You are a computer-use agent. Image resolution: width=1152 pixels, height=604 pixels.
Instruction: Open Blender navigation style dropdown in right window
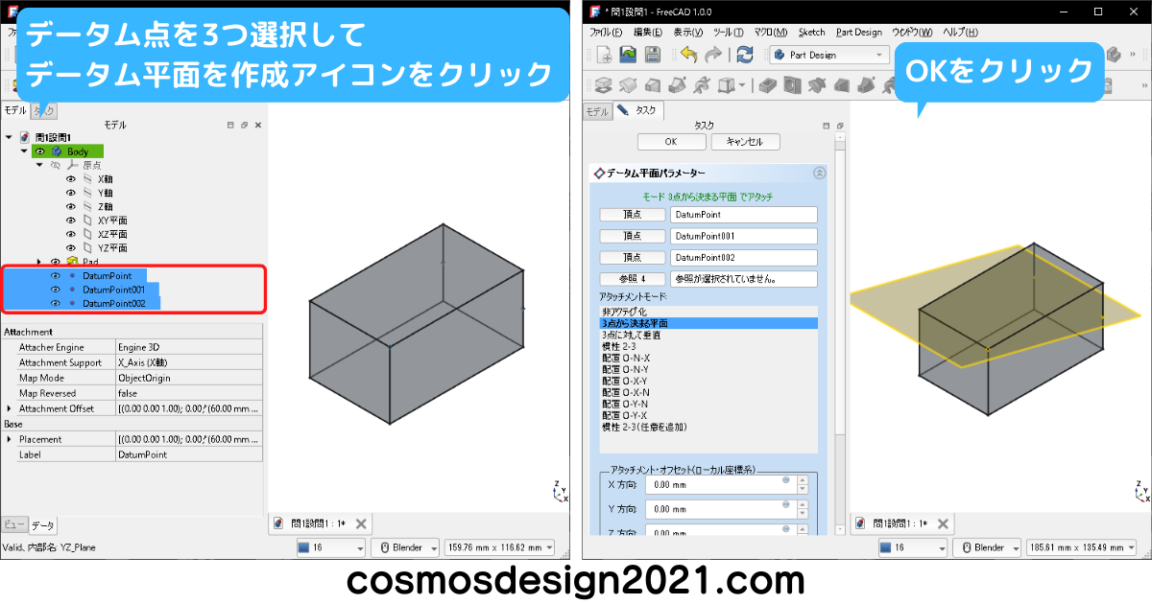click(x=989, y=547)
